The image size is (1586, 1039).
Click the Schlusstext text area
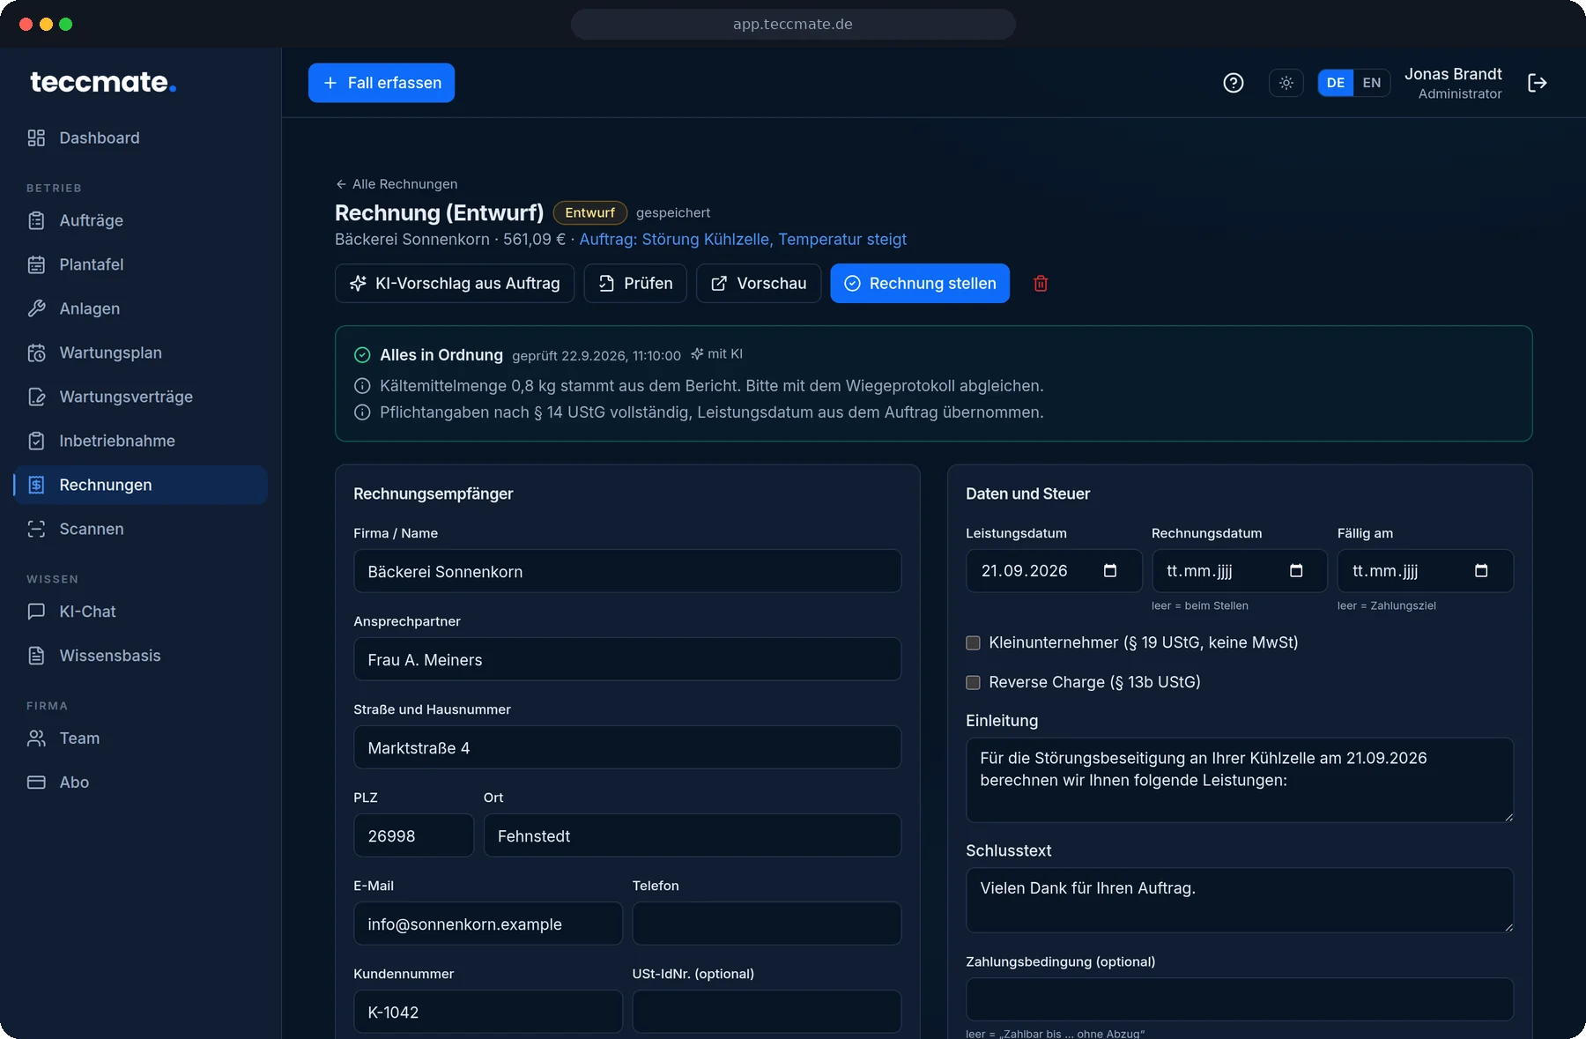(1240, 900)
